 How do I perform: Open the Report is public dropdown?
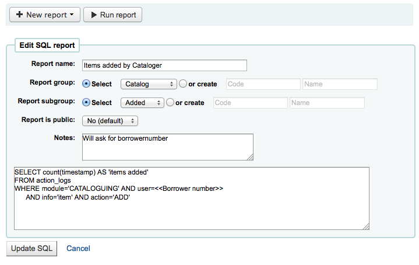point(110,121)
